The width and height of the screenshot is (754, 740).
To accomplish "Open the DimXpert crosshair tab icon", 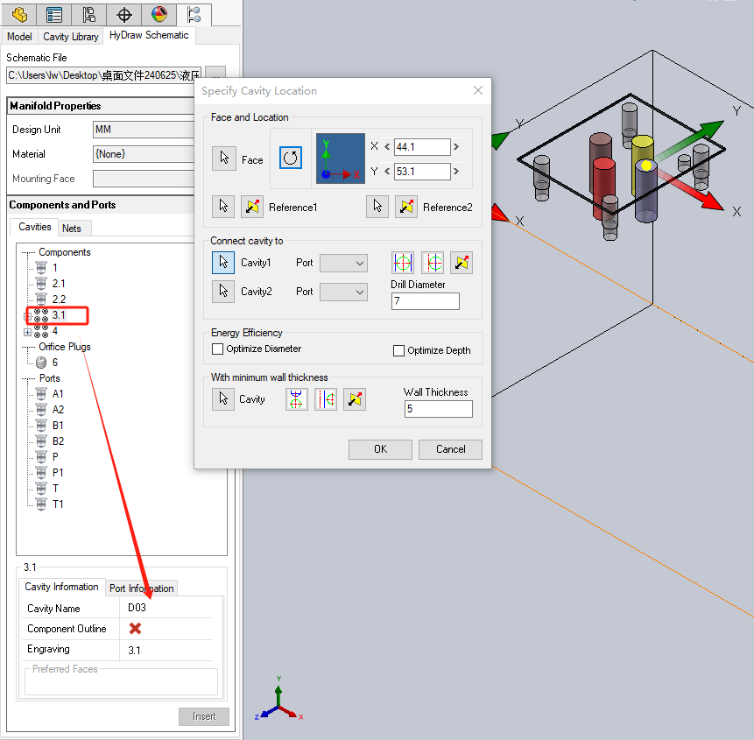I will click(124, 14).
